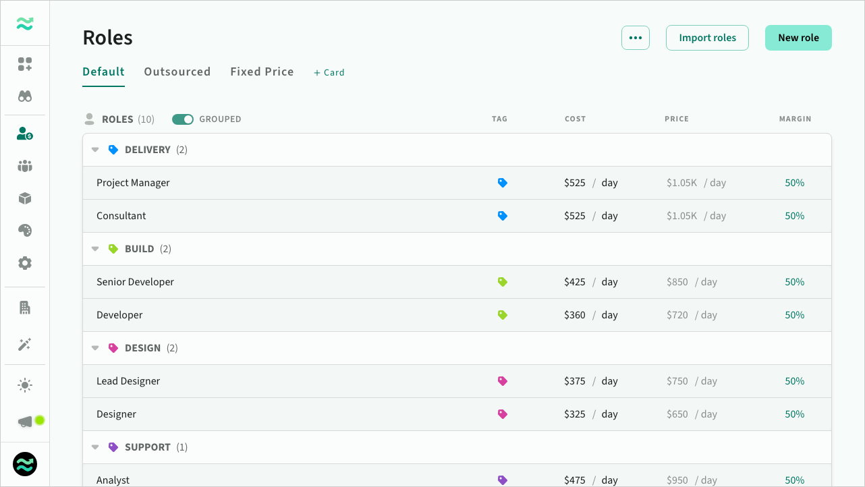The height and width of the screenshot is (487, 865).
Task: Turn off the Grouped roles switch
Action: (x=183, y=119)
